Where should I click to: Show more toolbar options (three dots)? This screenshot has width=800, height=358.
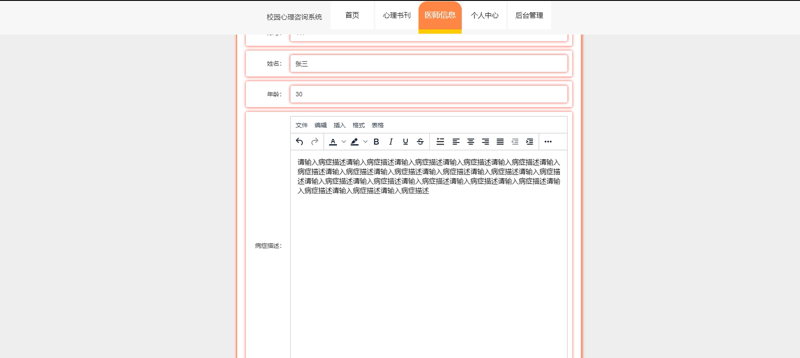click(x=548, y=141)
